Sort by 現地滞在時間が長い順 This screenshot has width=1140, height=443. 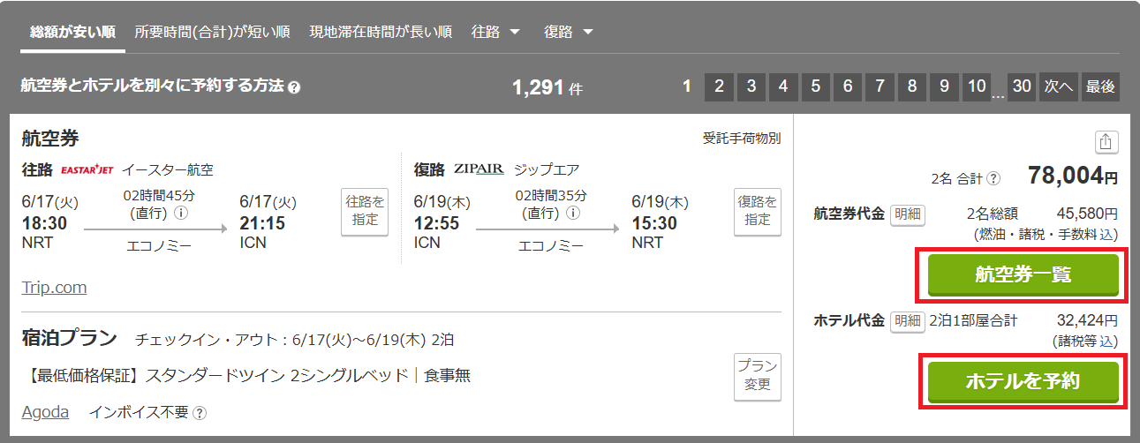click(381, 32)
